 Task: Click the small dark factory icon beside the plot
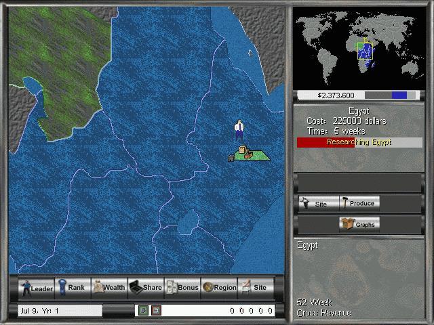click(231, 158)
